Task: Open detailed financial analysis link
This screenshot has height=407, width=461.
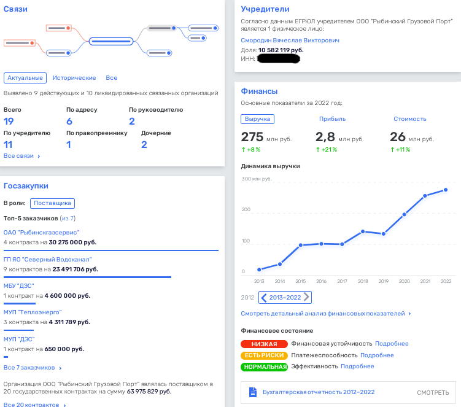Action: point(326,314)
